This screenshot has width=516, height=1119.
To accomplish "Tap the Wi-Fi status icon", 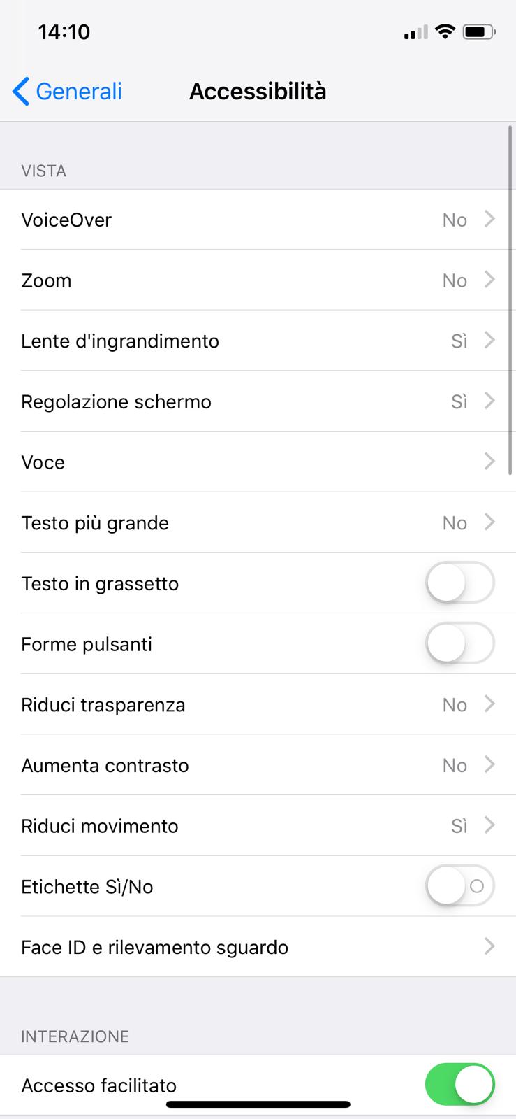I will click(x=444, y=31).
